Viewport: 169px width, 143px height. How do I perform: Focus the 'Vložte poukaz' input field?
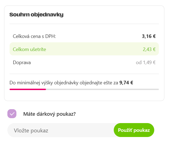coord(60,130)
